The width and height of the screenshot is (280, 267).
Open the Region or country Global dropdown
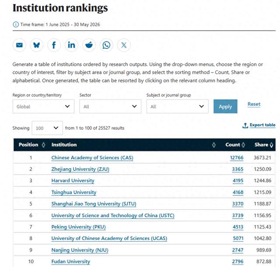pos(43,107)
